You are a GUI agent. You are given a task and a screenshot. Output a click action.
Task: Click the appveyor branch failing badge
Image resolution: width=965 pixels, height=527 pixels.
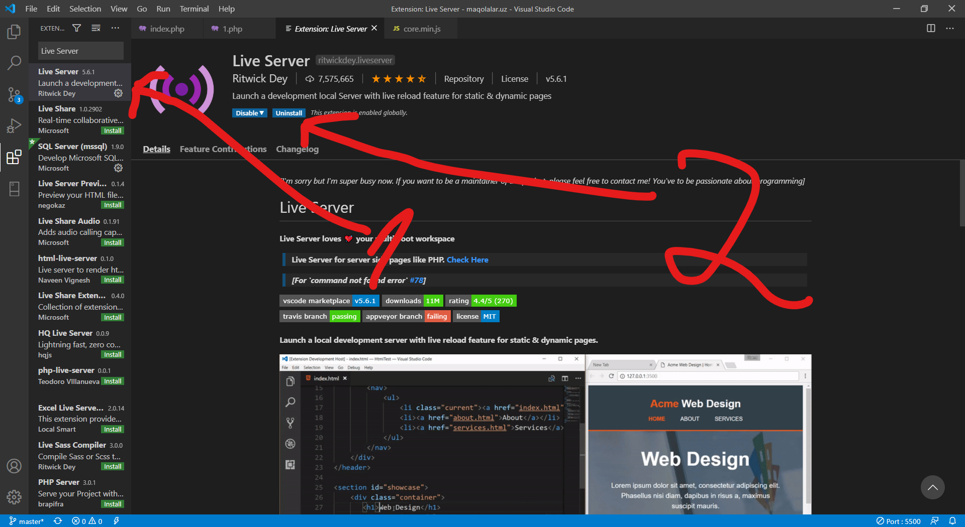coord(407,316)
